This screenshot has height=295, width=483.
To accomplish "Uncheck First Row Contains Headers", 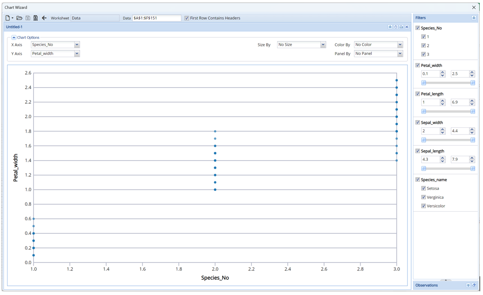I will (186, 18).
